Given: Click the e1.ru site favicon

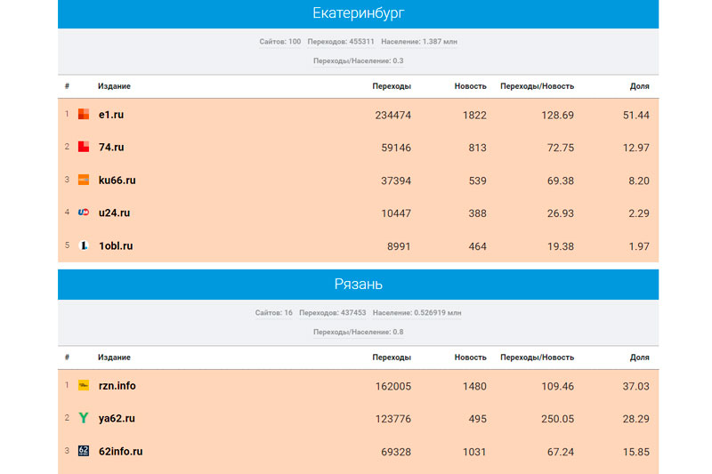Looking at the screenshot, I should pyautogui.click(x=84, y=115).
